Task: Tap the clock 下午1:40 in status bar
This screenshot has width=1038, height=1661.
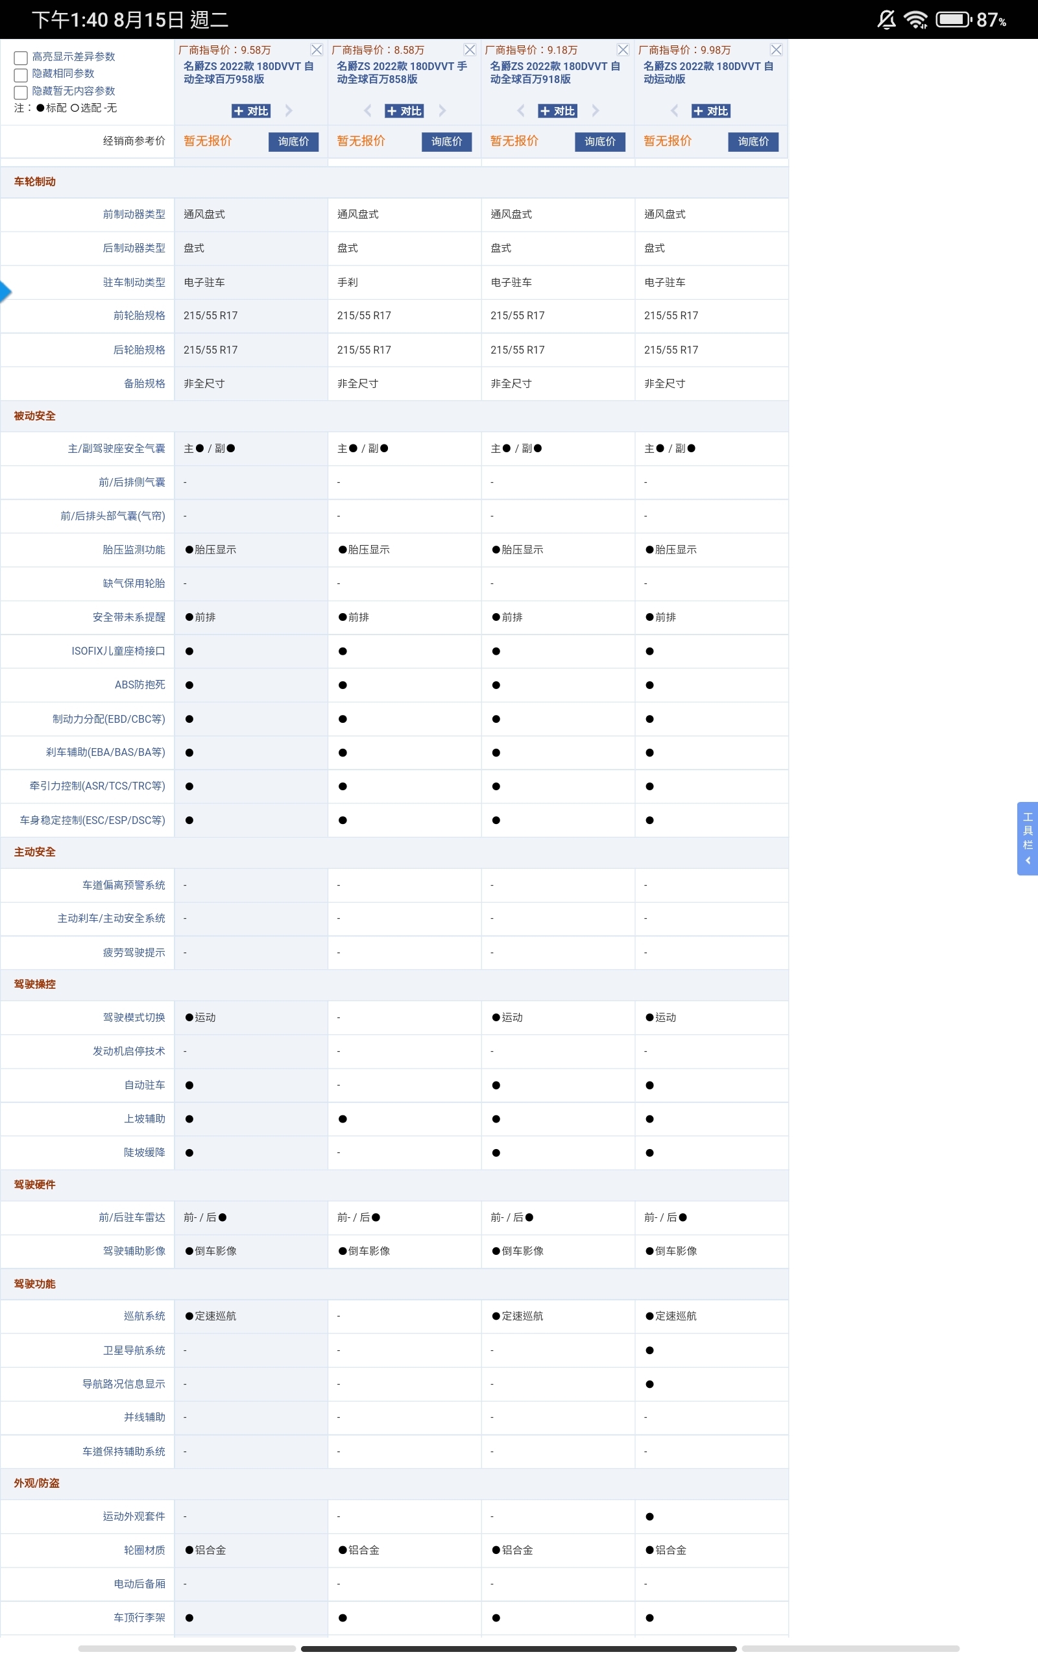Action: (70, 19)
